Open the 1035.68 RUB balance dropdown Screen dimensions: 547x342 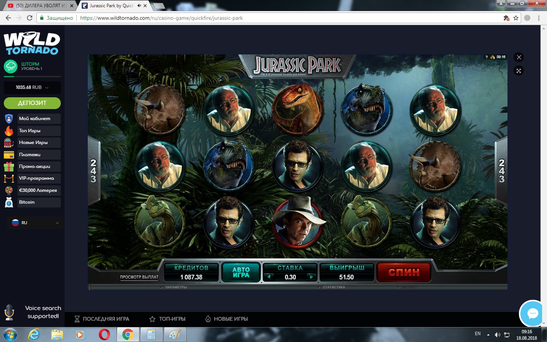point(32,87)
